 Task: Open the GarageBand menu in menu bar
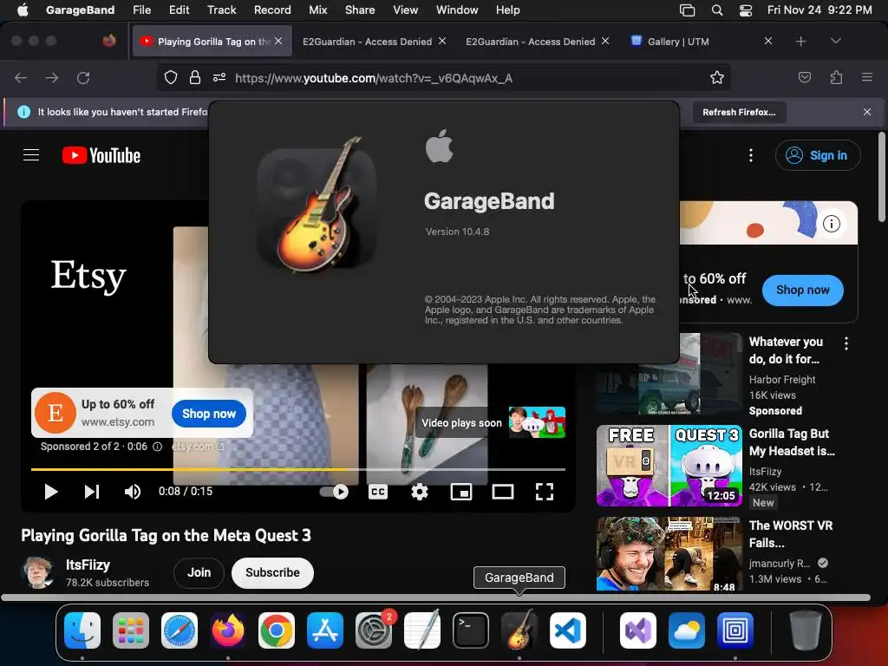point(80,10)
